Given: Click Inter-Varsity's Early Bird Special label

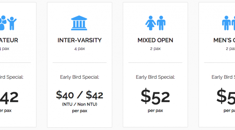Looking at the screenshot, I should pyautogui.click(x=80, y=77).
